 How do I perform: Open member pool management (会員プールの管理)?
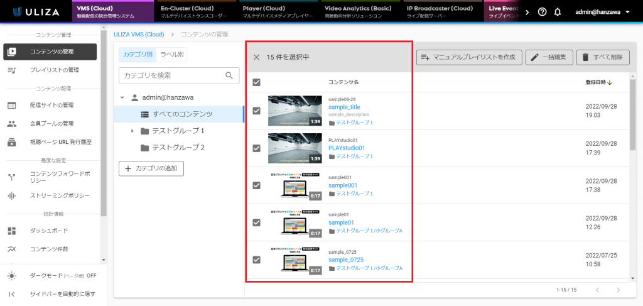(51, 123)
